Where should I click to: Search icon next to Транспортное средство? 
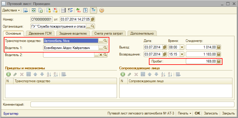(105, 41)
